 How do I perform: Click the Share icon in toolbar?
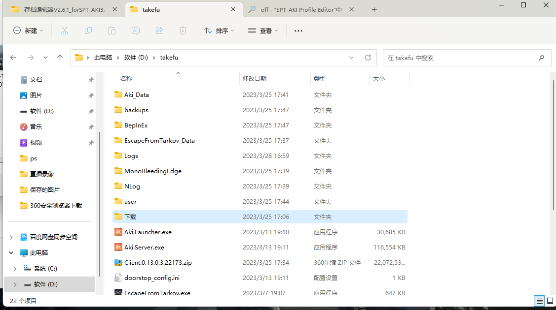point(159,31)
